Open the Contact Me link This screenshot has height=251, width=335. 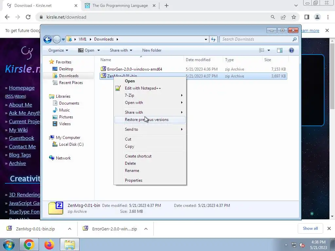[22, 147]
